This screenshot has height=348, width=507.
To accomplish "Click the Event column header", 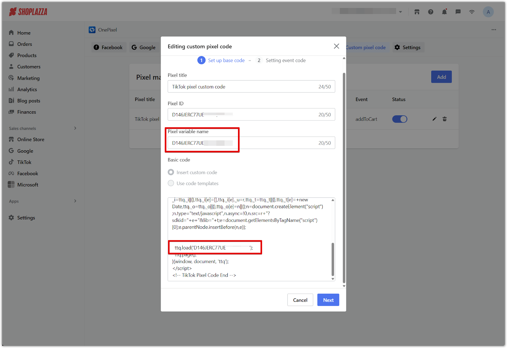I will [x=362, y=100].
